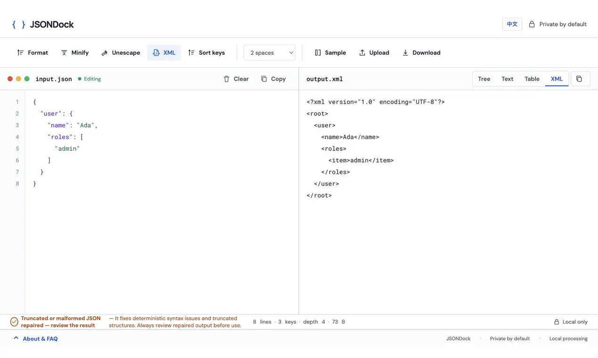Click the JSONDock footer text

tap(458, 339)
